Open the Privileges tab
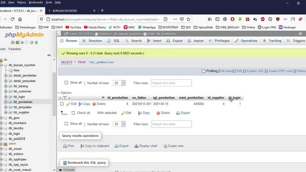The width and height of the screenshot is (306, 172). 219,41
